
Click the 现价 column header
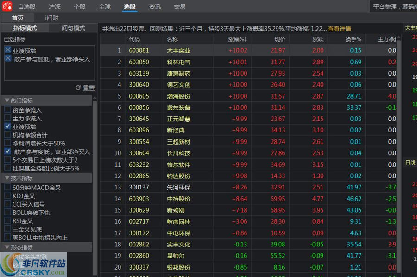click(279, 39)
